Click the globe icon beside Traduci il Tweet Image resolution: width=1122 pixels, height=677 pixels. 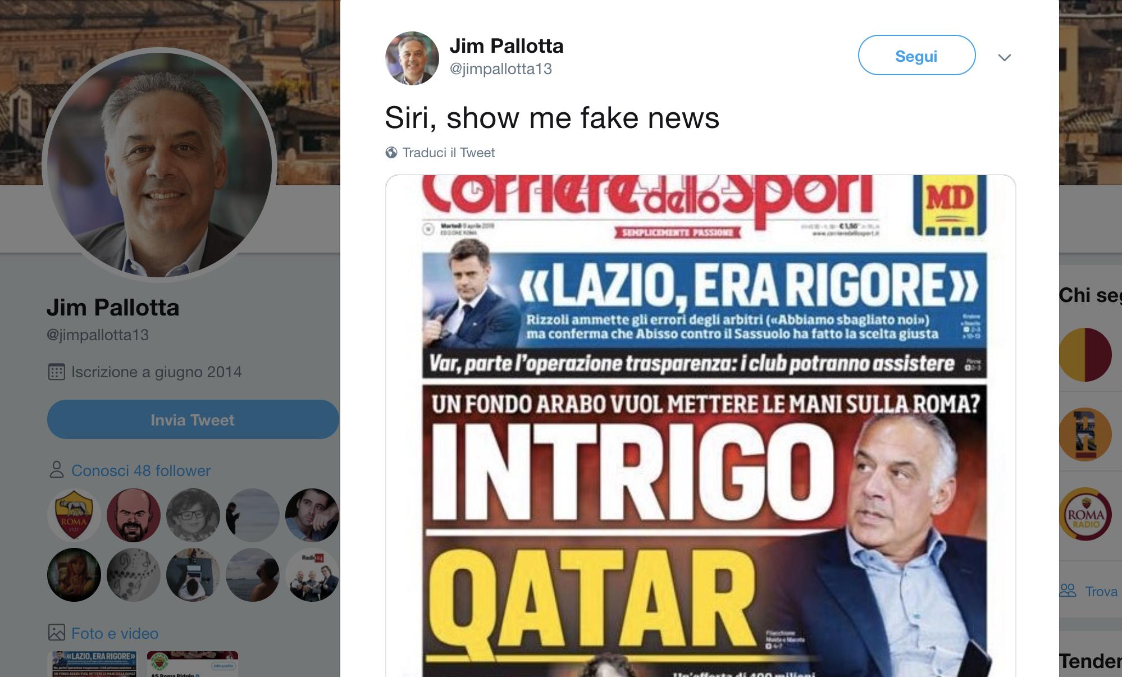(391, 153)
